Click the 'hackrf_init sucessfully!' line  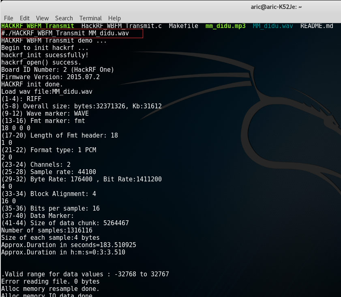click(45, 55)
